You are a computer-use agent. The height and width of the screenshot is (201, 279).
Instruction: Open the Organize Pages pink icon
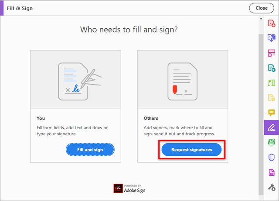coord(272,53)
